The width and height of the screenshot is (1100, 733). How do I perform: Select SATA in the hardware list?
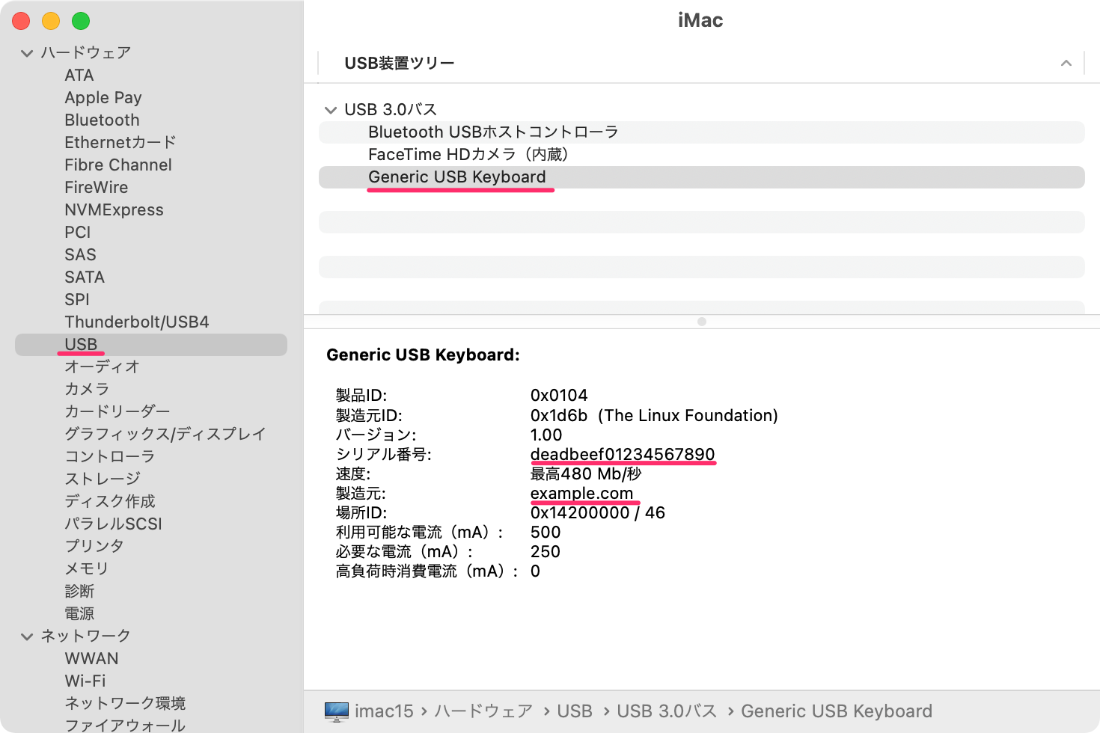click(x=84, y=277)
